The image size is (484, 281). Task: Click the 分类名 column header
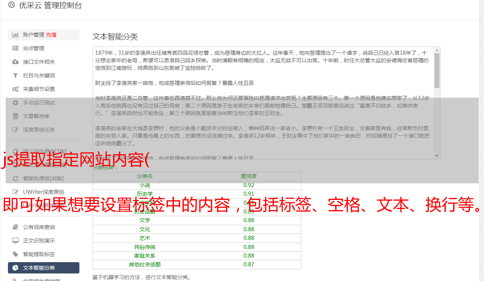(145, 176)
